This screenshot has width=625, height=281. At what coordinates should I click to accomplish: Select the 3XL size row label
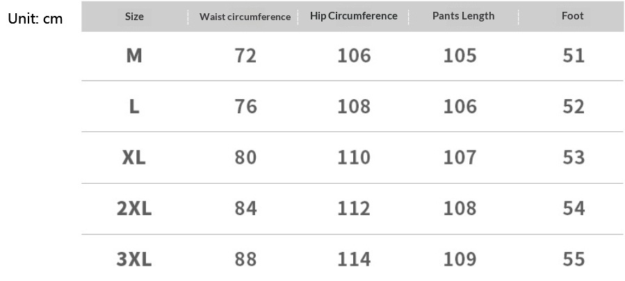click(x=134, y=259)
